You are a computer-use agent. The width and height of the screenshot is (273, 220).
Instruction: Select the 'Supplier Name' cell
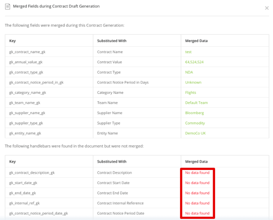pyautogui.click(x=110, y=113)
